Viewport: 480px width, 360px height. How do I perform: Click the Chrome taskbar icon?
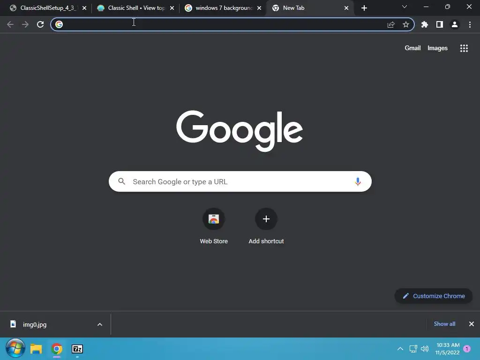[57, 349]
